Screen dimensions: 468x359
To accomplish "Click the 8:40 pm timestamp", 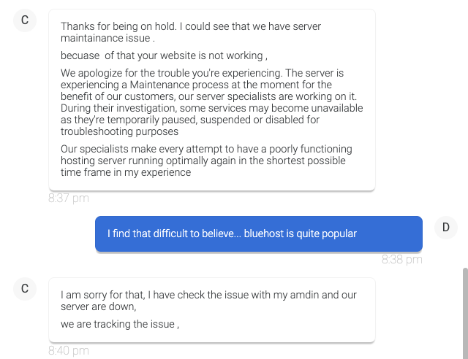I will (x=69, y=351).
